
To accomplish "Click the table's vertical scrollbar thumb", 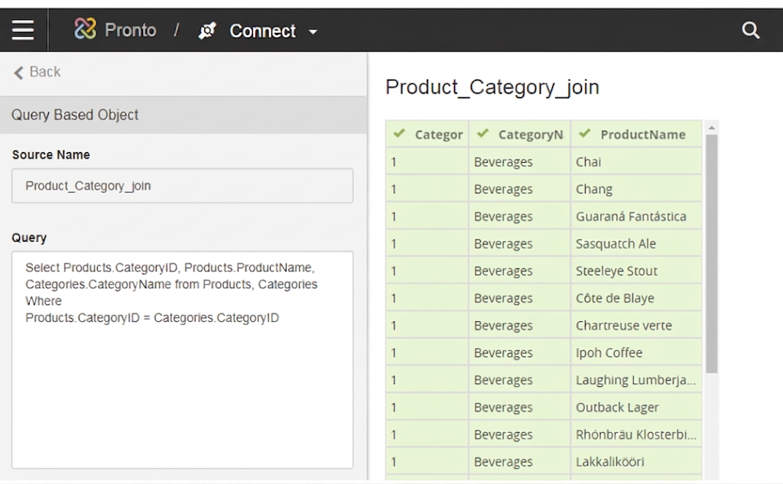I will (712, 254).
